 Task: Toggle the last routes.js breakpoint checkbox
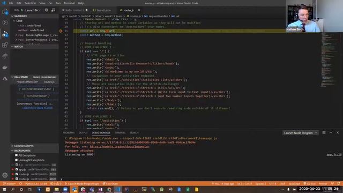tap(17, 179)
